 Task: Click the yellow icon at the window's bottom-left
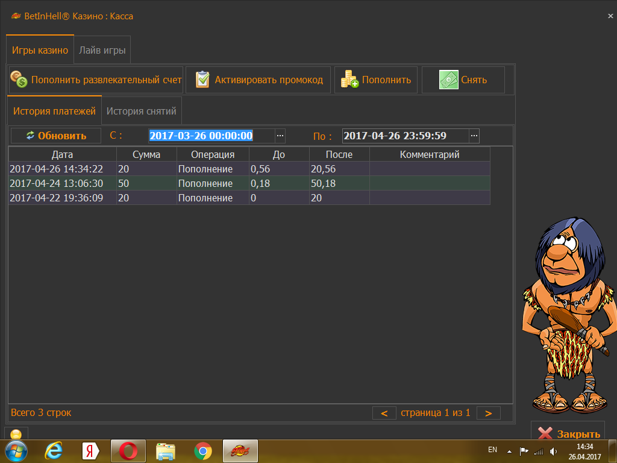pyautogui.click(x=16, y=434)
